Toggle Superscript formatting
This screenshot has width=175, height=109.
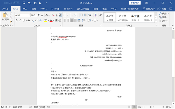[36, 20]
